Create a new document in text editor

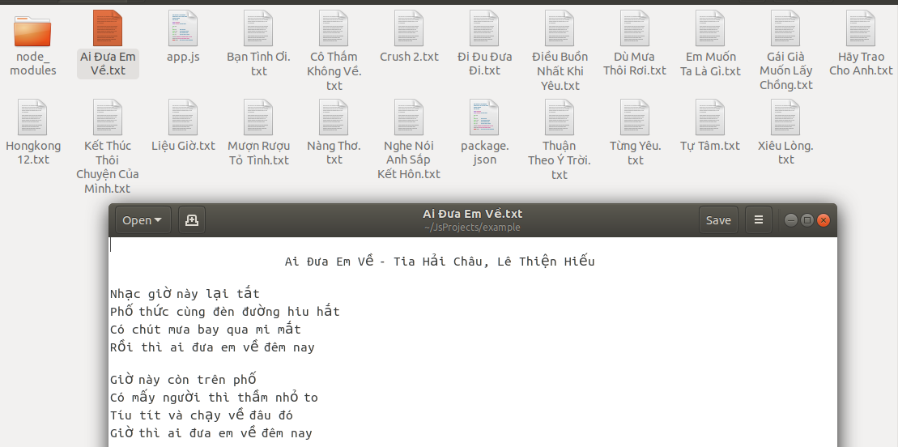(192, 220)
